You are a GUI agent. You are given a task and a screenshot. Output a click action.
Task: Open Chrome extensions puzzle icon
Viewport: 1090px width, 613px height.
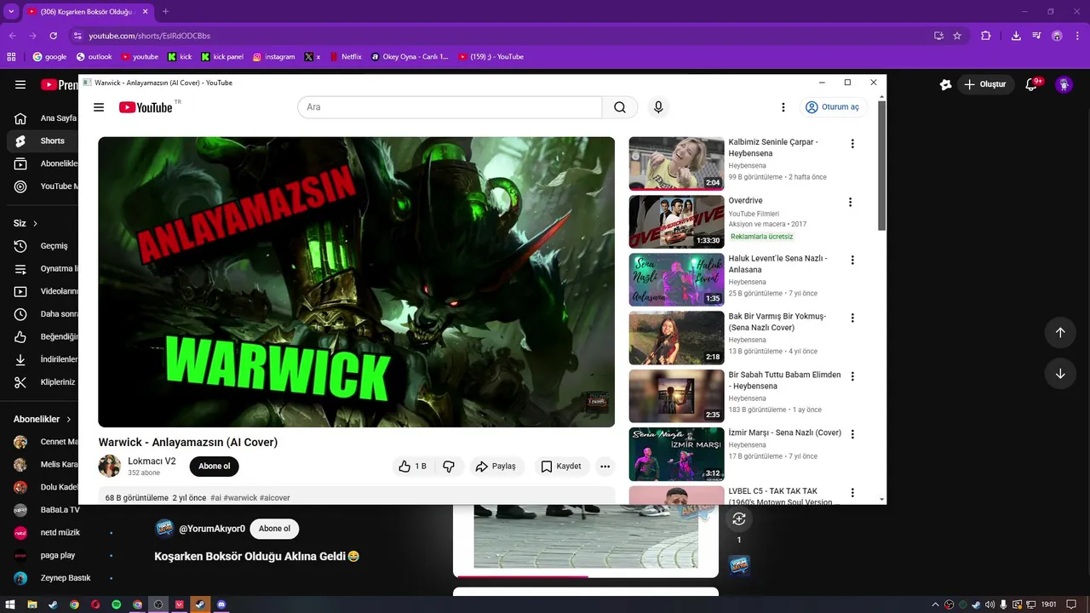coord(986,36)
